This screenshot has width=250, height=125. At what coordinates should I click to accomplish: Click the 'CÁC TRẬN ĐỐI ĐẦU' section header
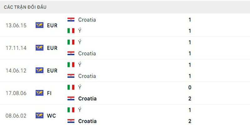pyautogui.click(x=25, y=7)
